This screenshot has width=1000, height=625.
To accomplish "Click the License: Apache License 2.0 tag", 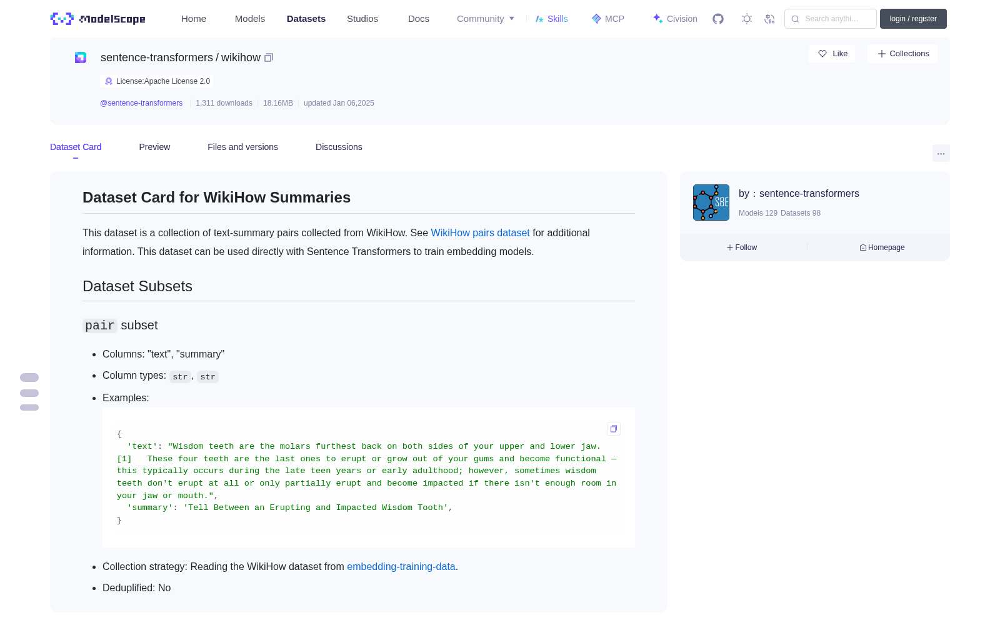I will [157, 81].
